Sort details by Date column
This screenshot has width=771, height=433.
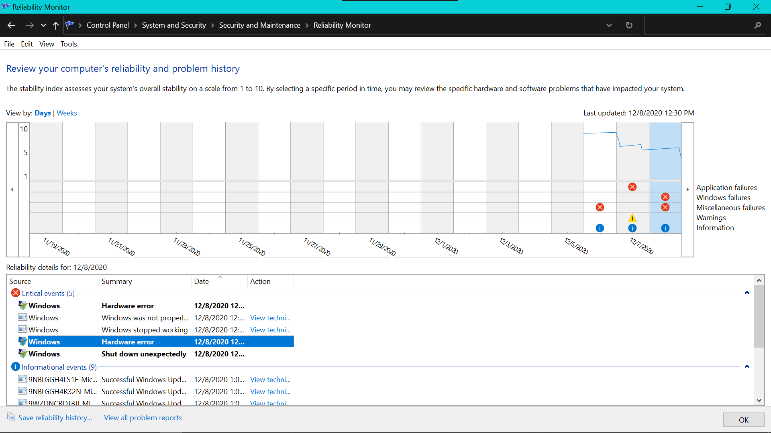pos(219,281)
